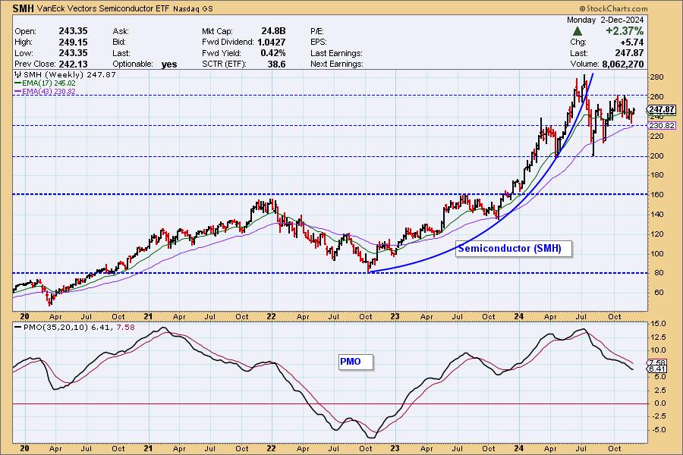Click the Nasdaq GS exchange label

tap(193, 8)
